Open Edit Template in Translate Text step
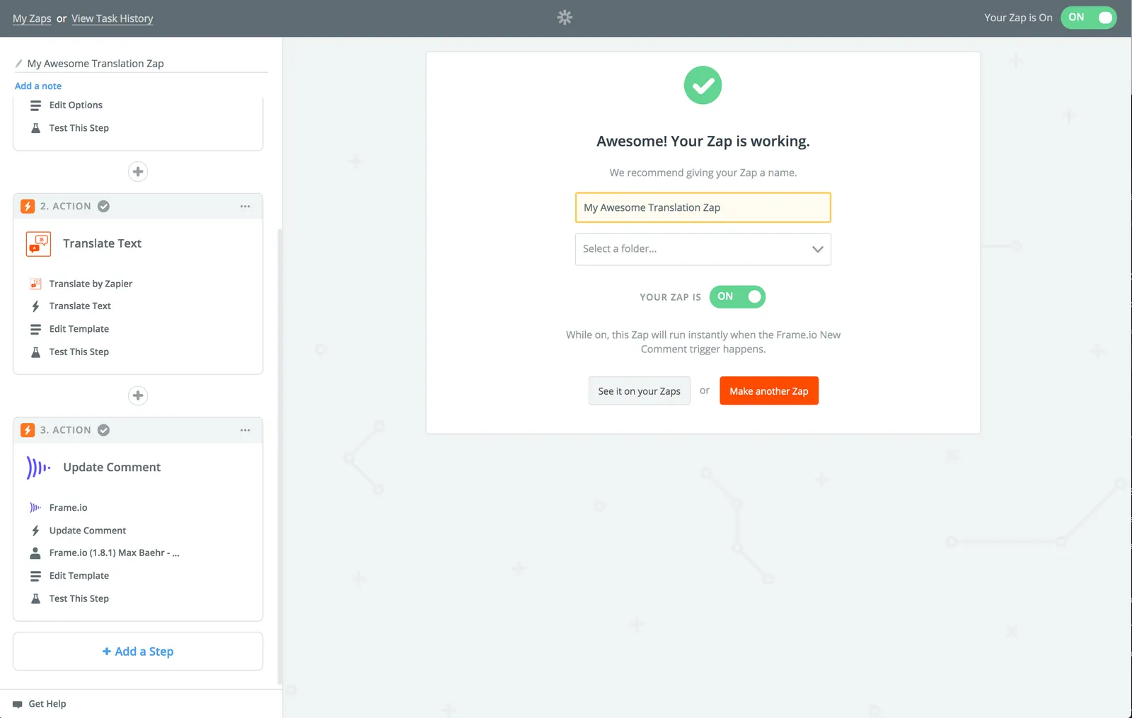Screen dimensions: 1132x718 pyautogui.click(x=79, y=329)
